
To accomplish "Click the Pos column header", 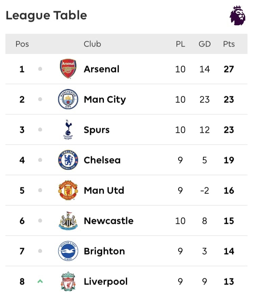I will point(22,44).
